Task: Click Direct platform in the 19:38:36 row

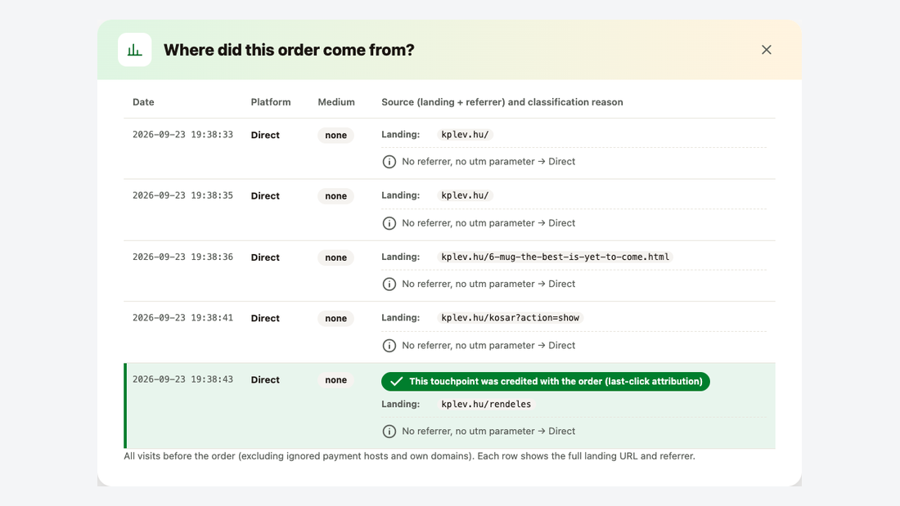Action: (x=265, y=257)
